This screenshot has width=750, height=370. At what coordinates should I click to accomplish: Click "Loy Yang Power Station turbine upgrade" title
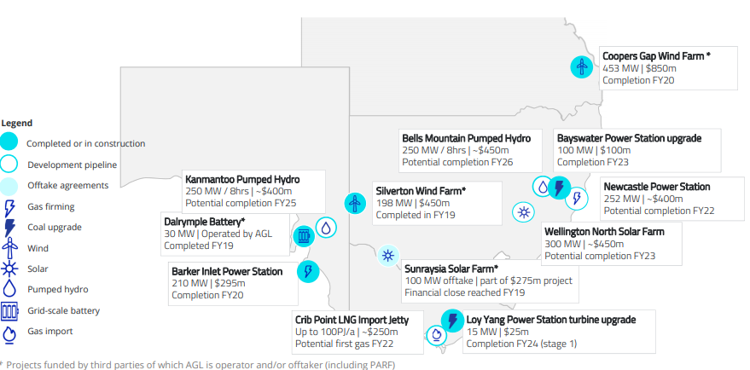551,320
